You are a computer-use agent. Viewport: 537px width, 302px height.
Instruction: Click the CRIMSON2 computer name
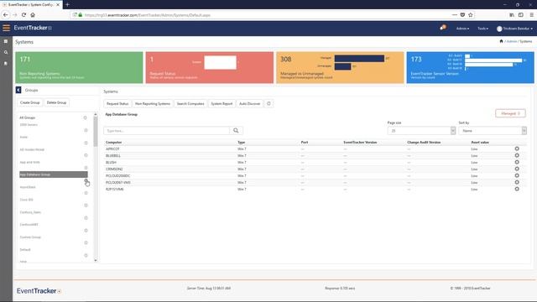point(114,169)
